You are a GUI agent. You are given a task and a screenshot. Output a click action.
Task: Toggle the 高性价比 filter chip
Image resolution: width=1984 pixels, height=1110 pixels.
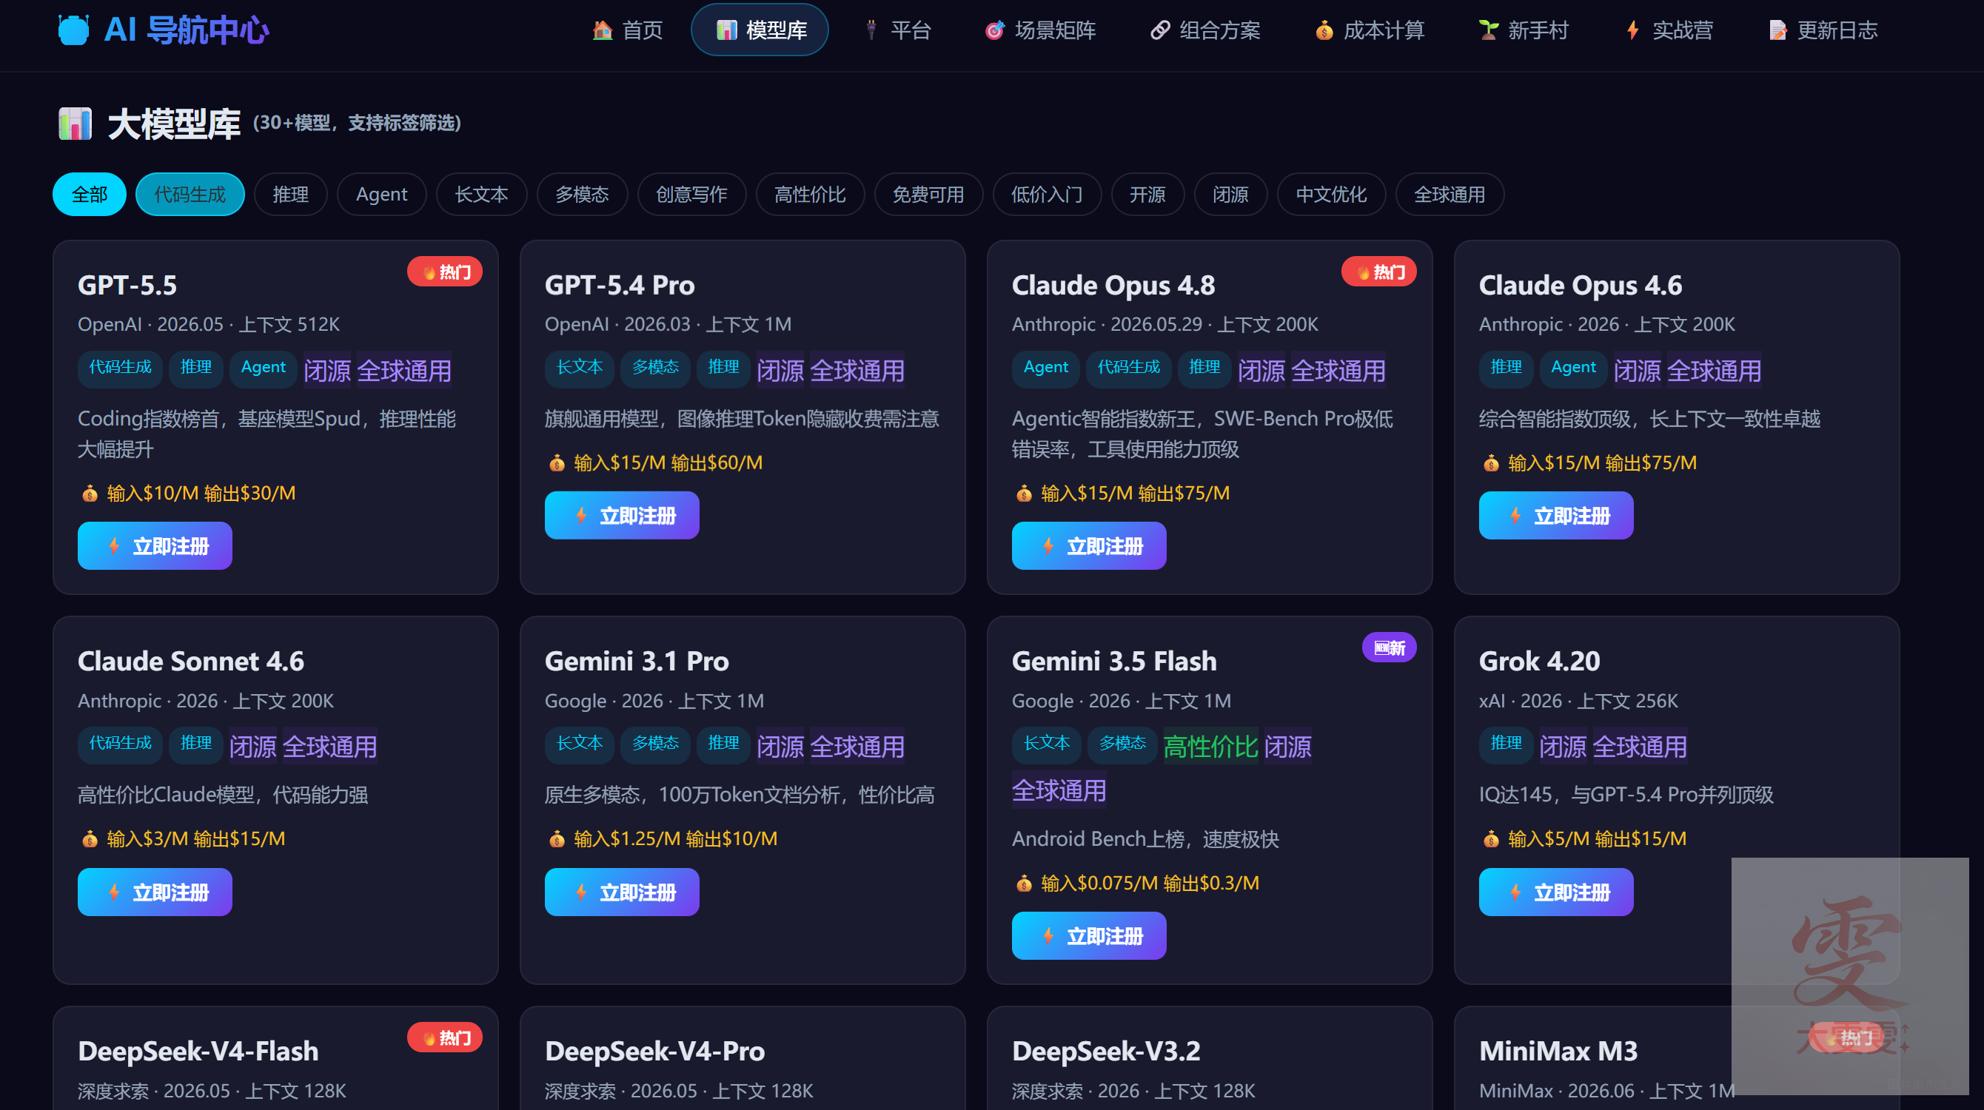[x=810, y=195]
